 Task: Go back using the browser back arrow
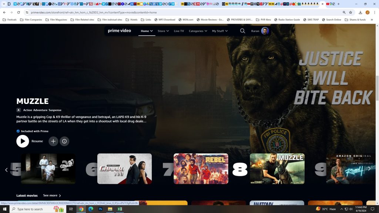[4, 12]
